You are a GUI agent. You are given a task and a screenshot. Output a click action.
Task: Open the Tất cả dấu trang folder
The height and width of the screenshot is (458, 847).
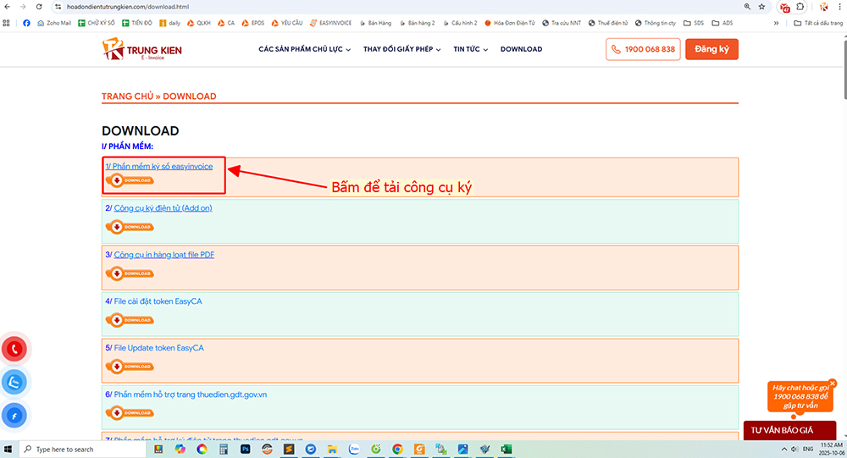(818, 23)
